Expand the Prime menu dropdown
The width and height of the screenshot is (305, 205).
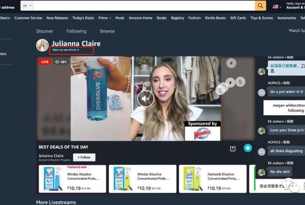click(x=105, y=18)
